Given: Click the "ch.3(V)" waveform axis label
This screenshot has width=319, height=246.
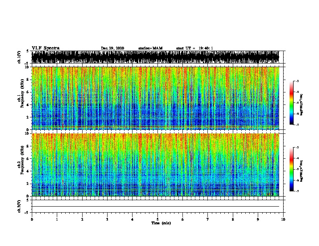Looking at the screenshot, I should point(19,207).
